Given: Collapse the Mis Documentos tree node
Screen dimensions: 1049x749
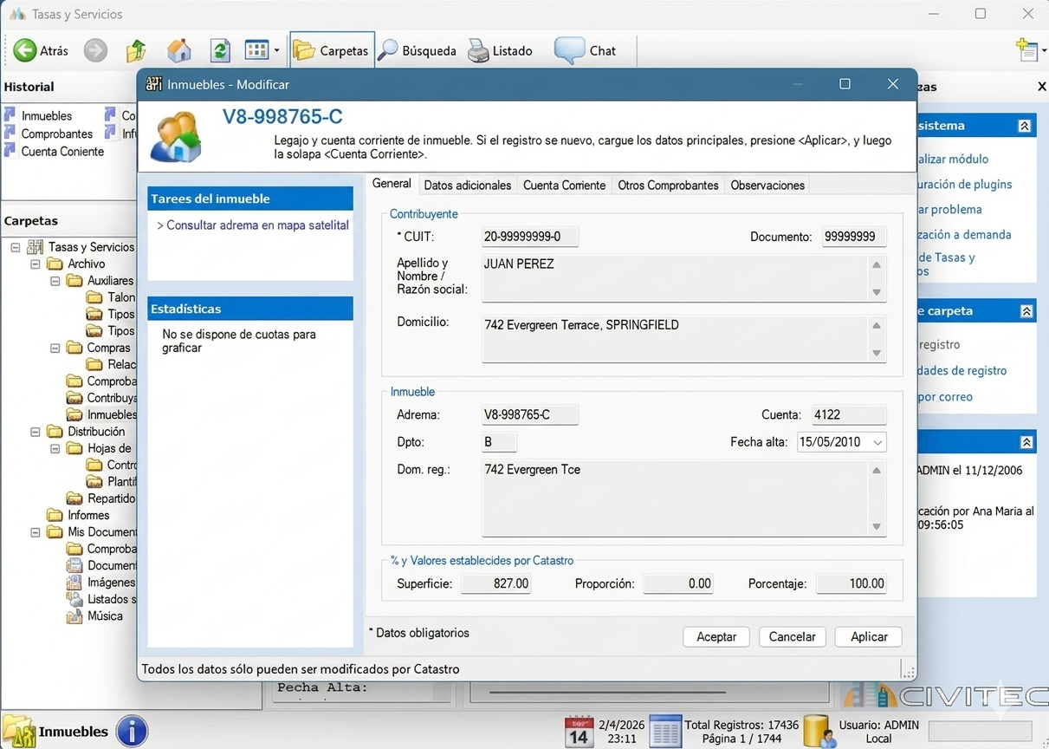Looking at the screenshot, I should coord(36,532).
